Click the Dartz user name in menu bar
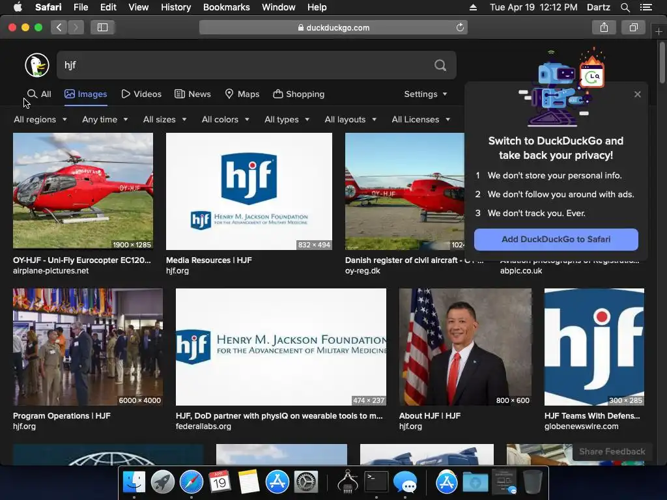Image resolution: width=667 pixels, height=500 pixels. tap(598, 7)
